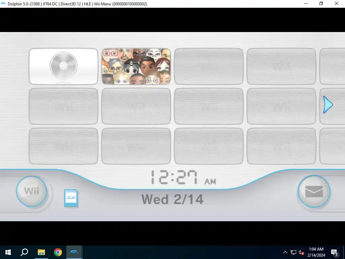Open network status tray icon
The height and width of the screenshot is (259, 345).
point(293,252)
